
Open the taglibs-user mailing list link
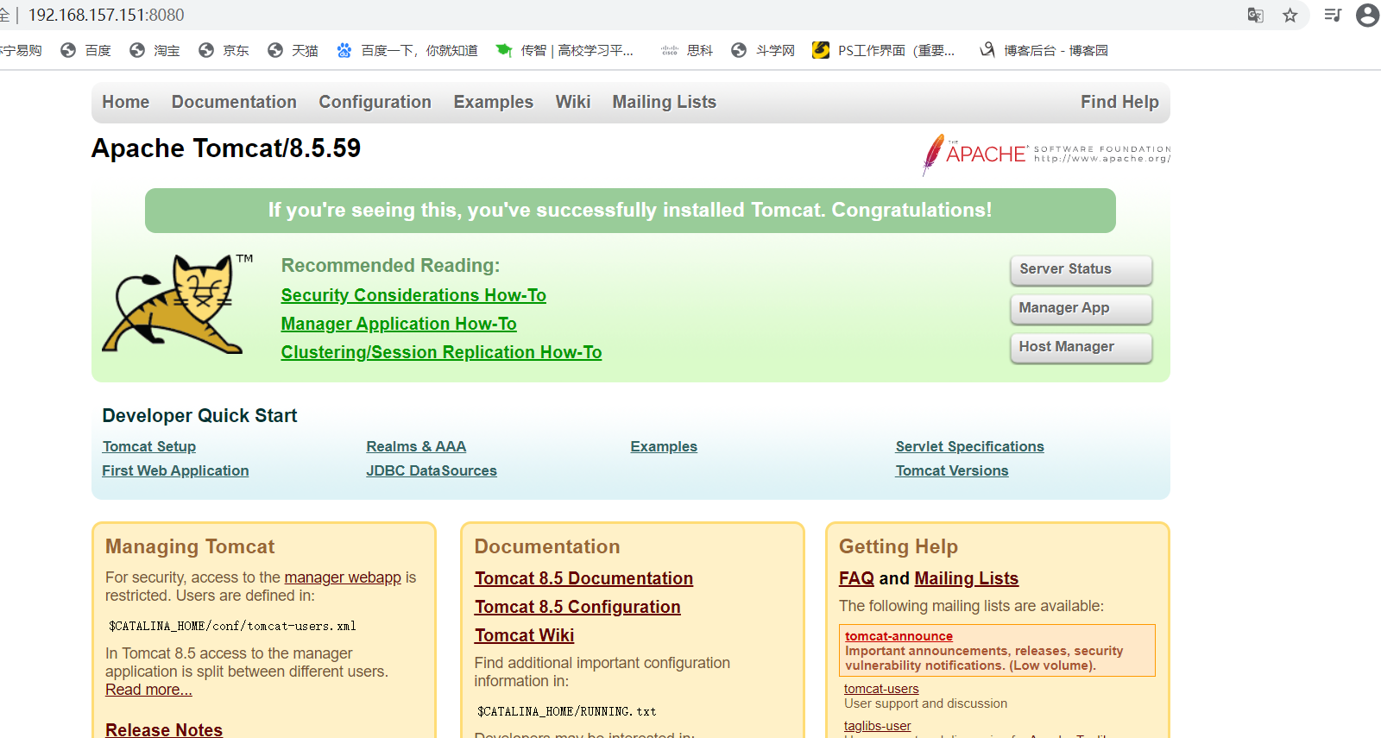[x=877, y=726]
